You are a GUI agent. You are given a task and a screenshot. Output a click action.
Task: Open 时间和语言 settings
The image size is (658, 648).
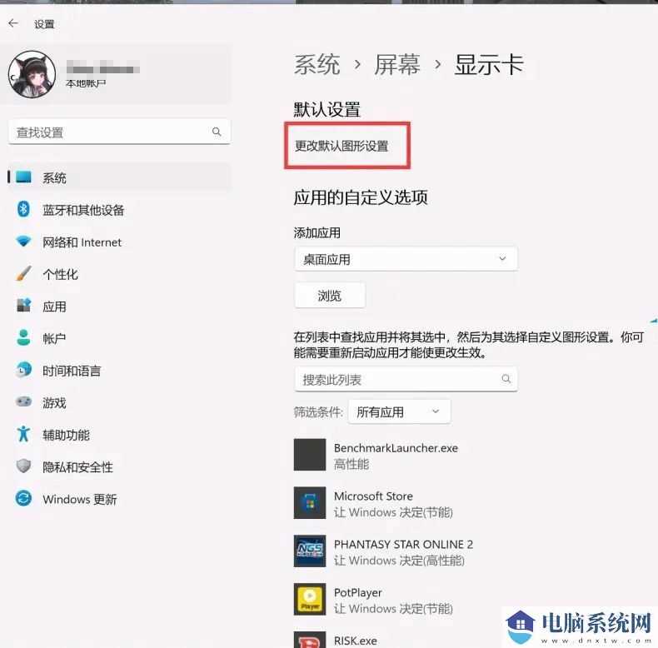tap(119, 370)
